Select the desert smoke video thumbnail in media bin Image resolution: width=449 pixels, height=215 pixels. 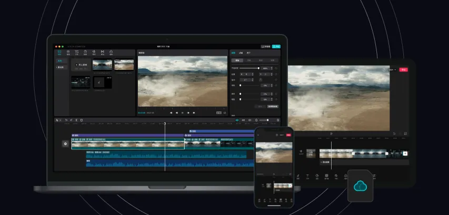coord(124,65)
